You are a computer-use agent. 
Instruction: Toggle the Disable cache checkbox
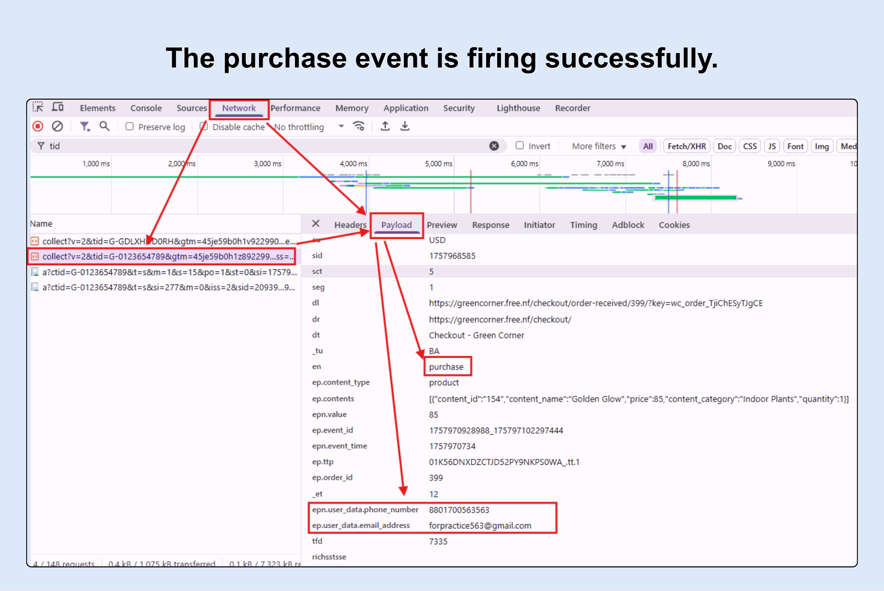tap(204, 127)
